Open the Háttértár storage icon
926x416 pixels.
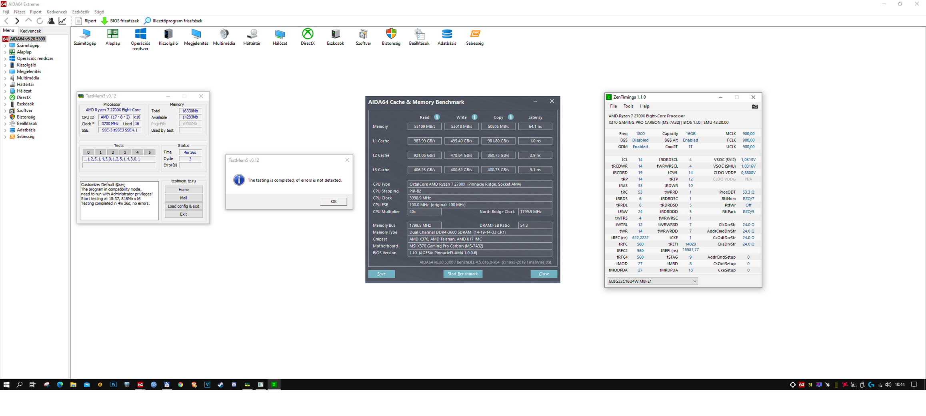(x=252, y=37)
